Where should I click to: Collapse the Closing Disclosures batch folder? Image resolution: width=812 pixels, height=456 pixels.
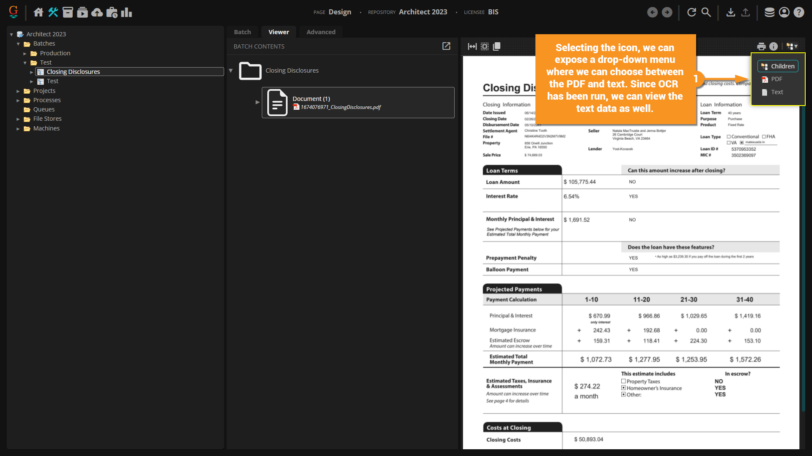click(231, 71)
